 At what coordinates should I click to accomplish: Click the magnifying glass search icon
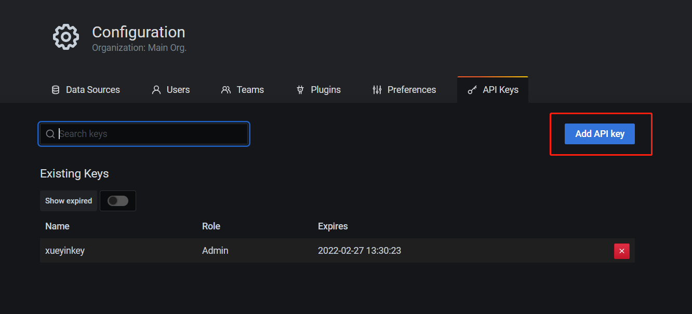click(50, 133)
